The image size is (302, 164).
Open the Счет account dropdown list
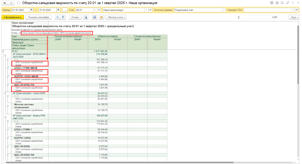tap(95, 10)
